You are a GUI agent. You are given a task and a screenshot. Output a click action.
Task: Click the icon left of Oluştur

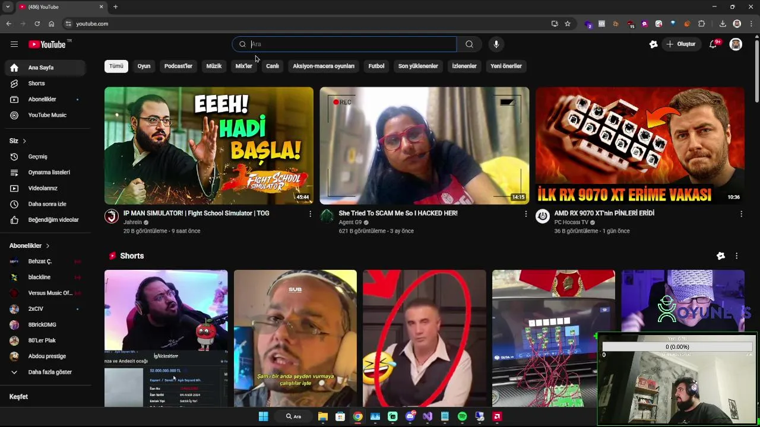653,44
